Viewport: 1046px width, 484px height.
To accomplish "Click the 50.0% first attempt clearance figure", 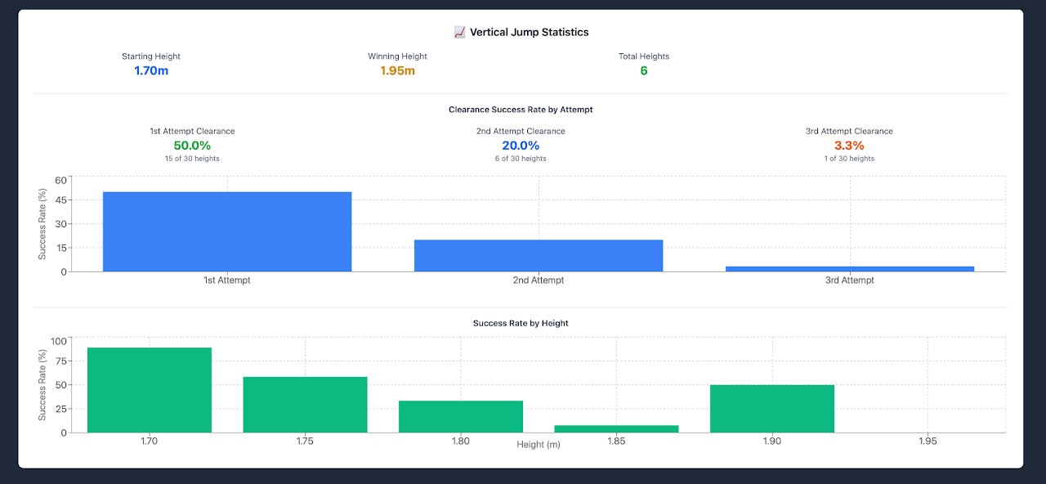I will tap(192, 146).
